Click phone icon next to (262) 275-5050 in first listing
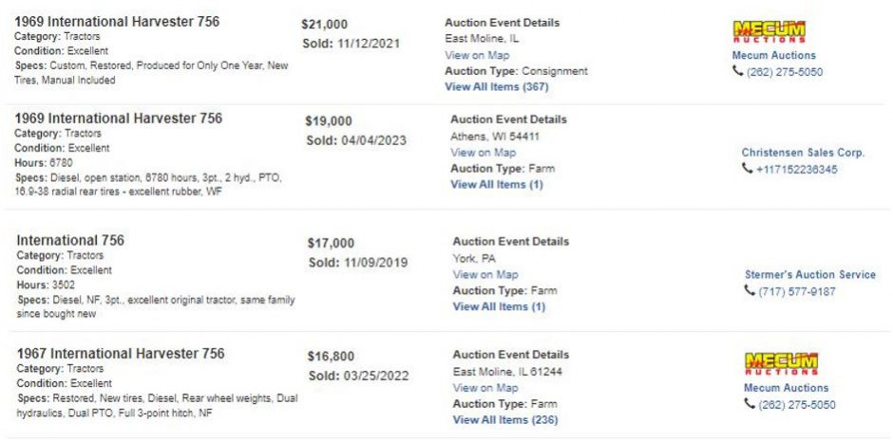 coord(737,72)
